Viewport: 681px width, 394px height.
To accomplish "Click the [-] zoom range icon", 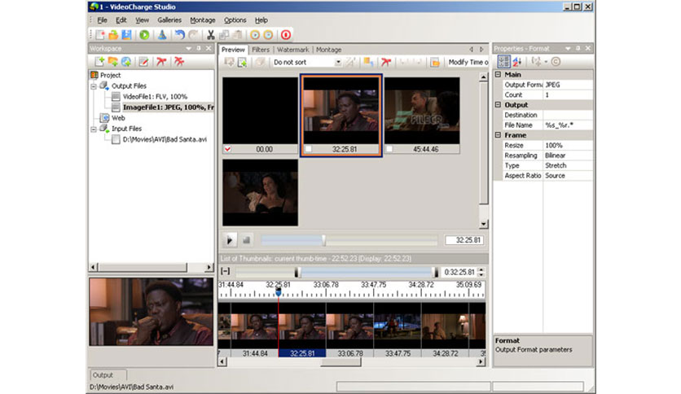I will tap(226, 272).
